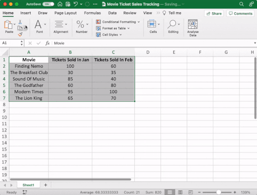Zoom out with the minus button
The image size is (257, 195).
[199, 192]
